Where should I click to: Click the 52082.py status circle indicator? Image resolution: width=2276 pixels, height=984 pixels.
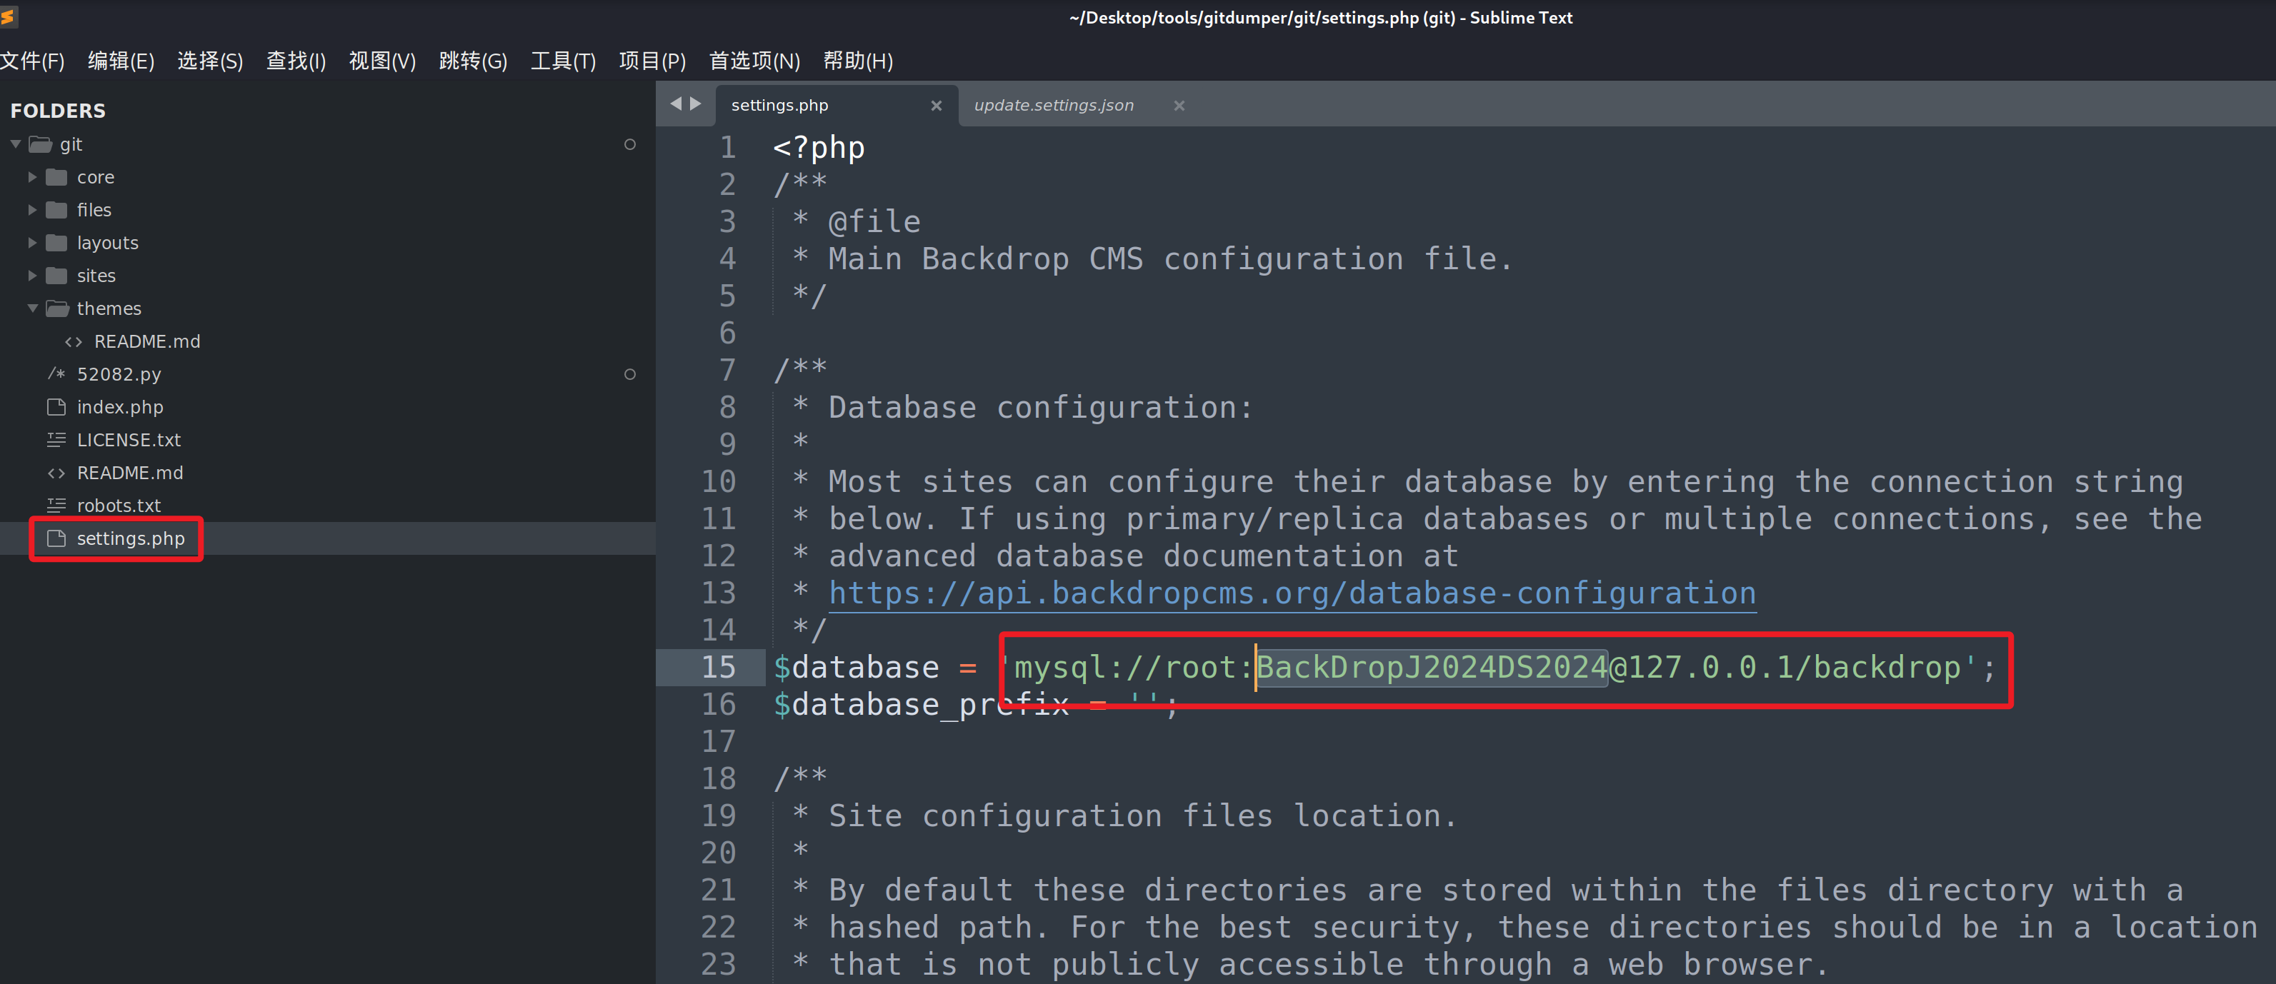pyautogui.click(x=630, y=374)
